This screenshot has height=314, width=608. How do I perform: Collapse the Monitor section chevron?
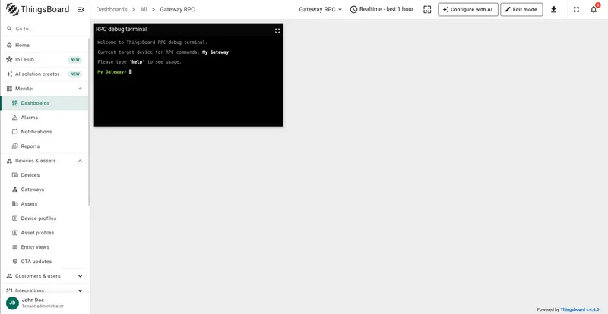point(80,89)
